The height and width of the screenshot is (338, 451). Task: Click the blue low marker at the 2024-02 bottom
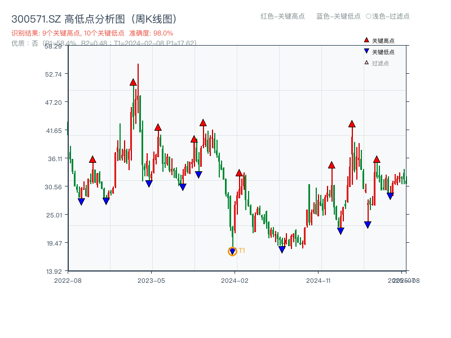[232, 250]
